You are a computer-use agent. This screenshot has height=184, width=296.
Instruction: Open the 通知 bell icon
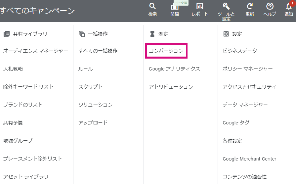289,7
